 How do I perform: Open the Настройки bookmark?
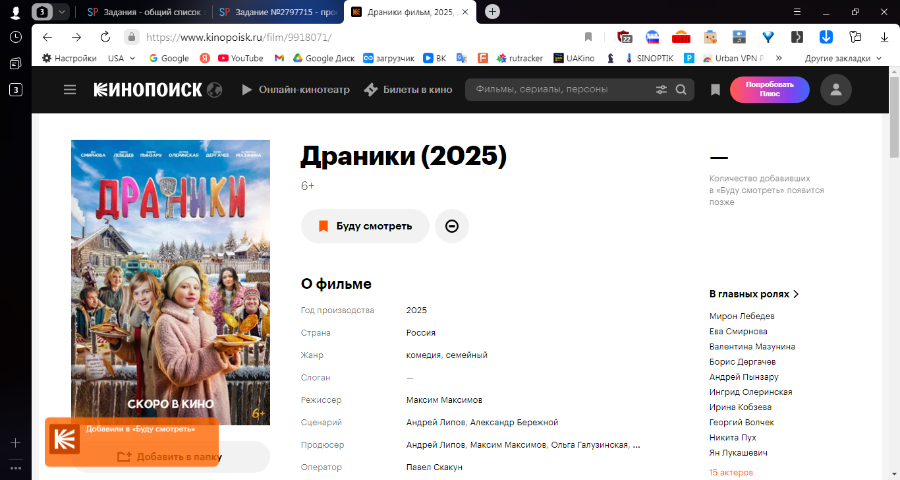pos(69,58)
